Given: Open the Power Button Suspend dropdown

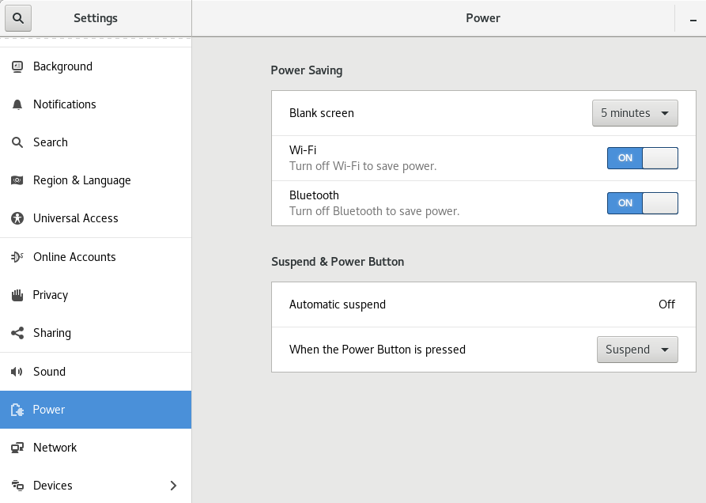Looking at the screenshot, I should (637, 350).
